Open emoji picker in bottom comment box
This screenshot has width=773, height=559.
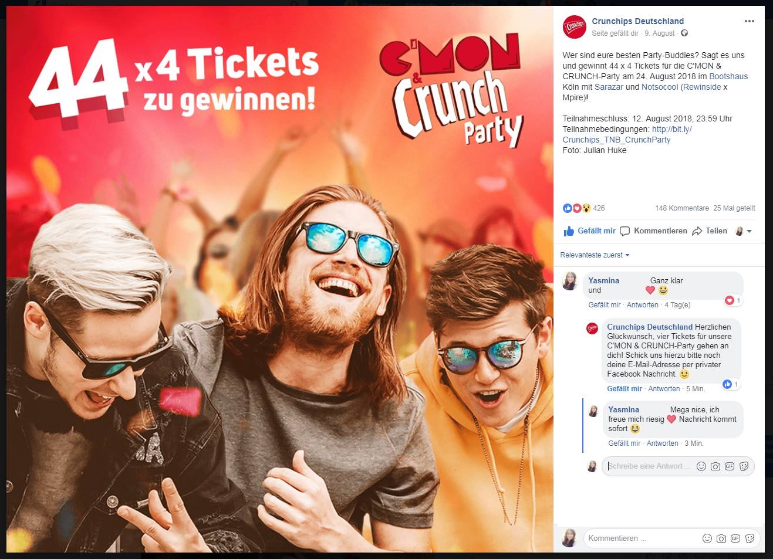point(707,538)
